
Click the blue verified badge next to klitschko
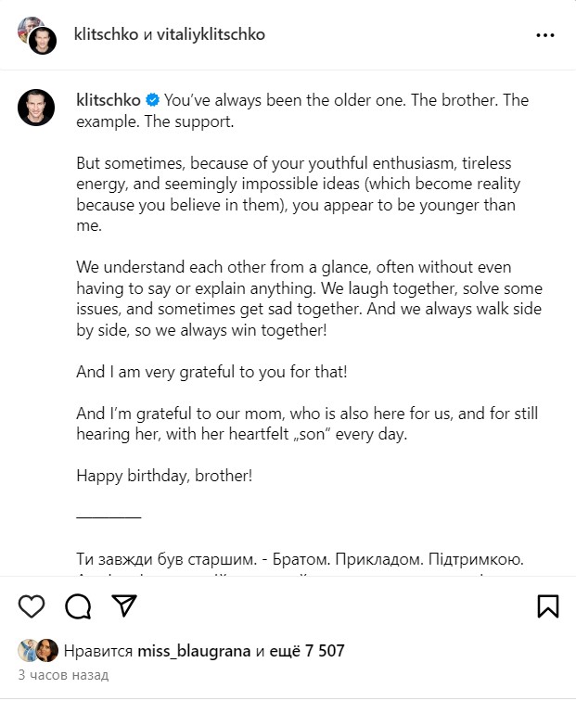(x=152, y=100)
